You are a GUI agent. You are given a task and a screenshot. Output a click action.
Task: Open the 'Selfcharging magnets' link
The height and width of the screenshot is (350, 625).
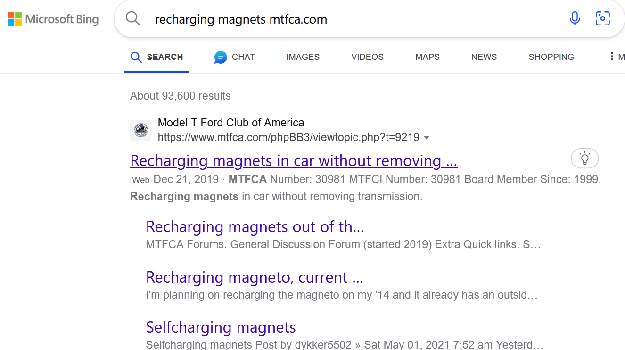pyautogui.click(x=221, y=327)
